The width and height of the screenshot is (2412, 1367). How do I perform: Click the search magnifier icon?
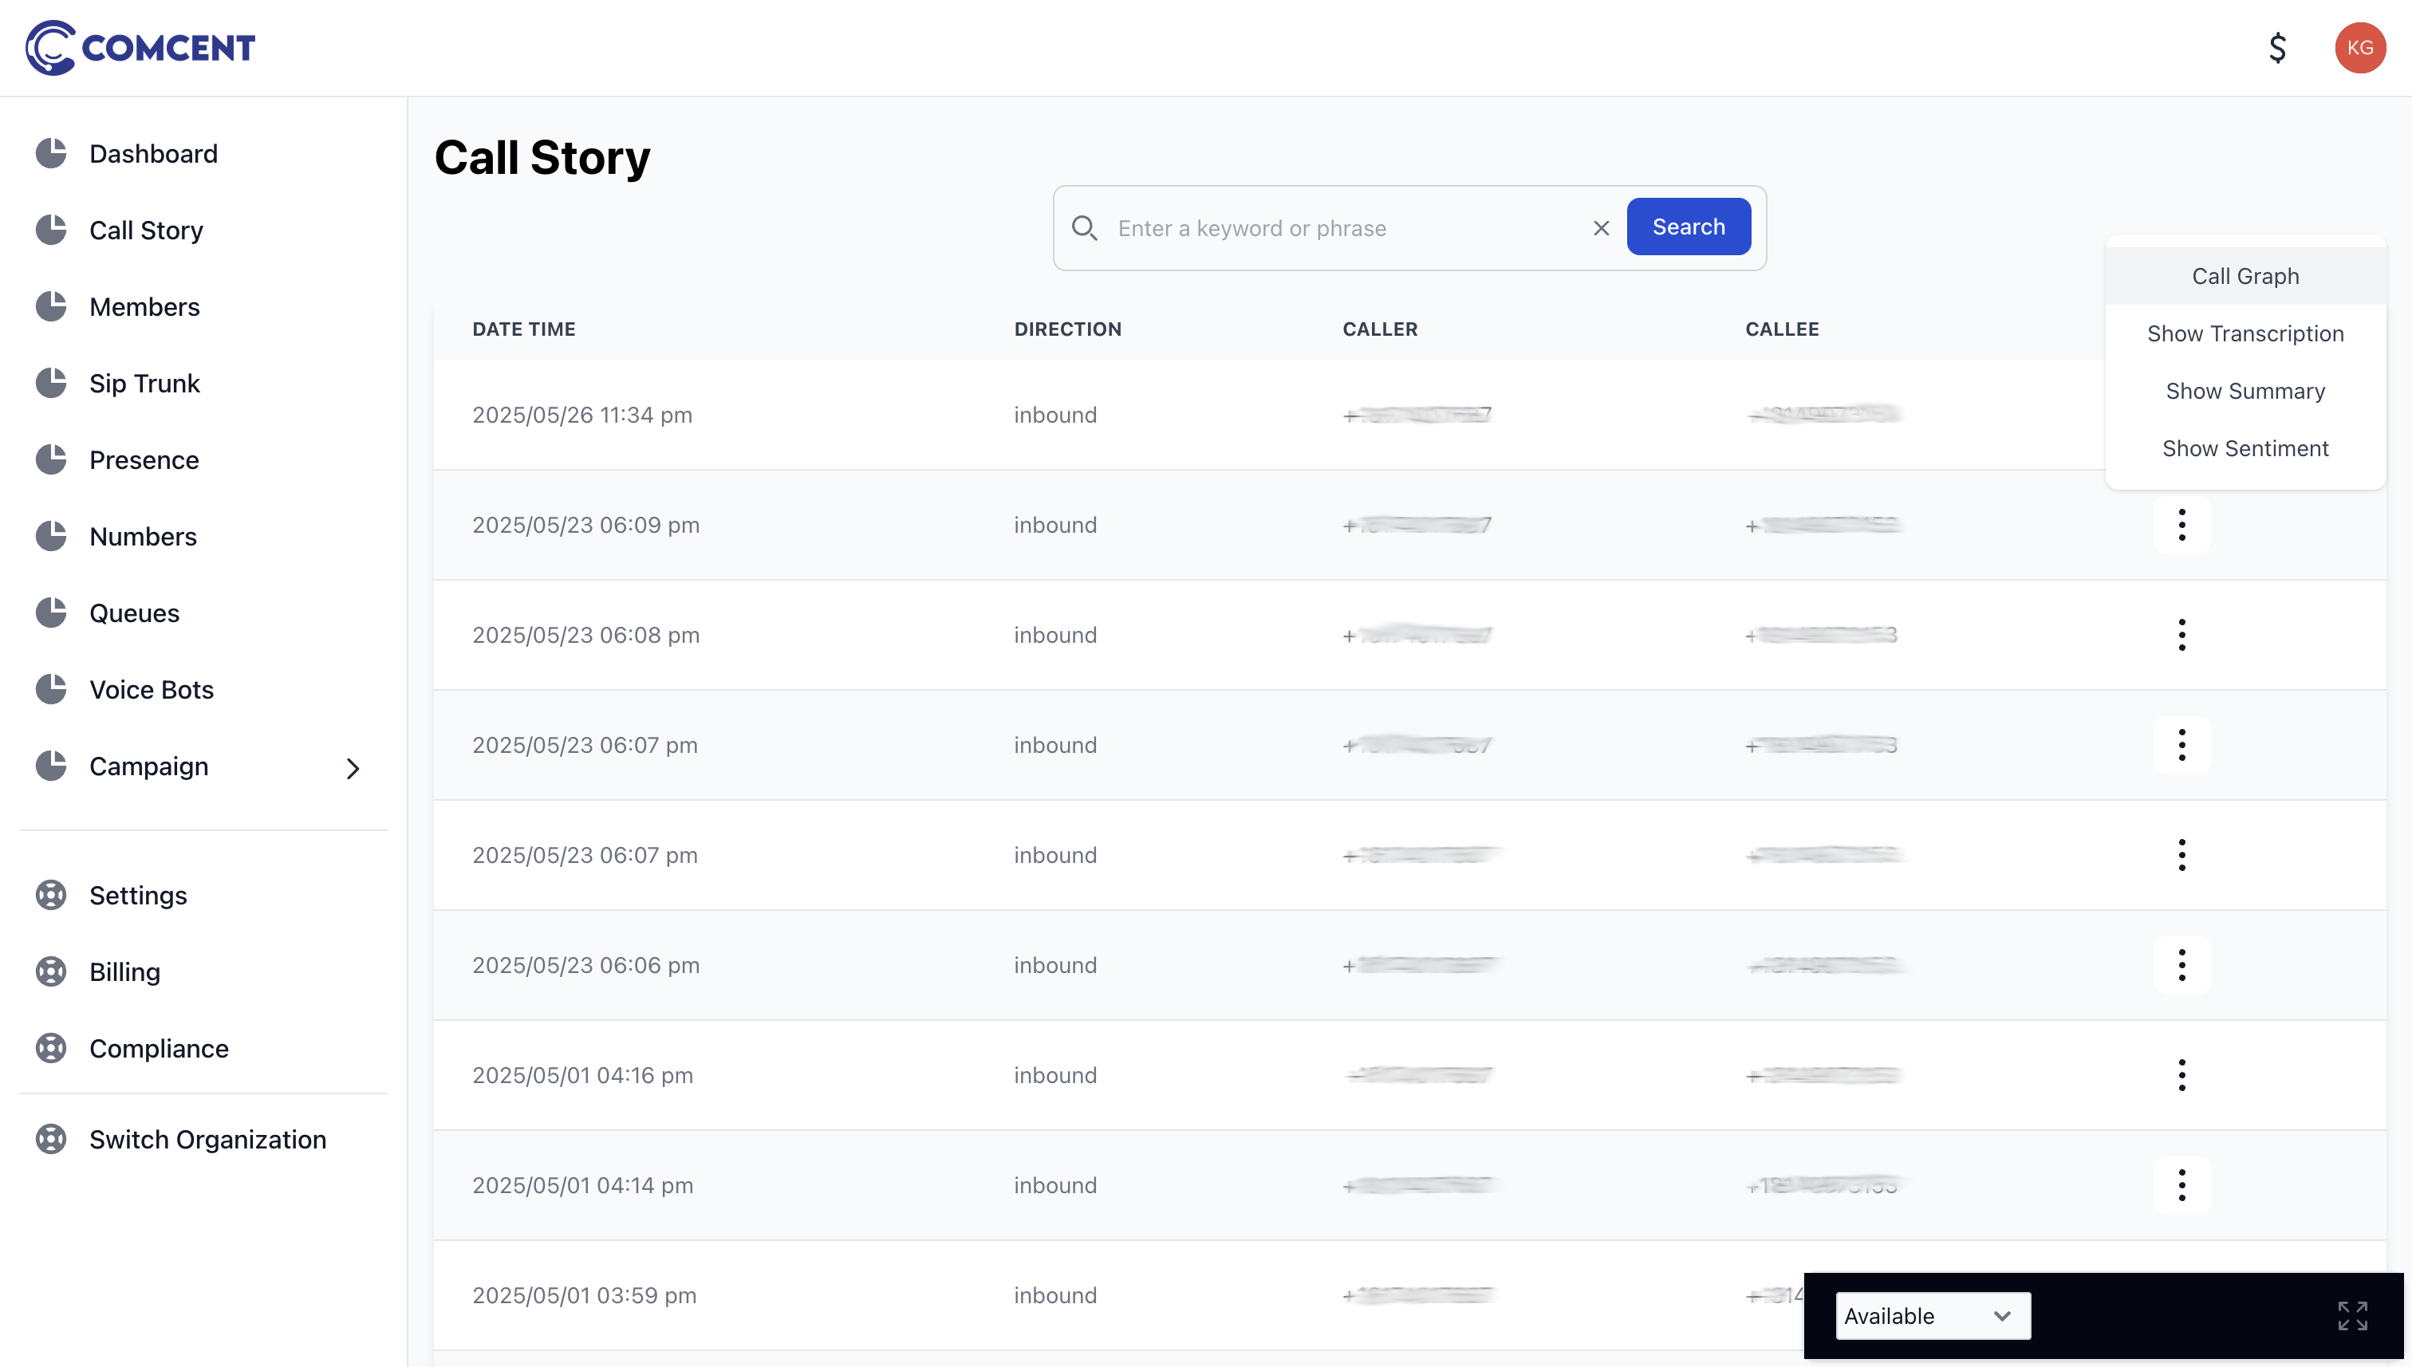coord(1085,227)
